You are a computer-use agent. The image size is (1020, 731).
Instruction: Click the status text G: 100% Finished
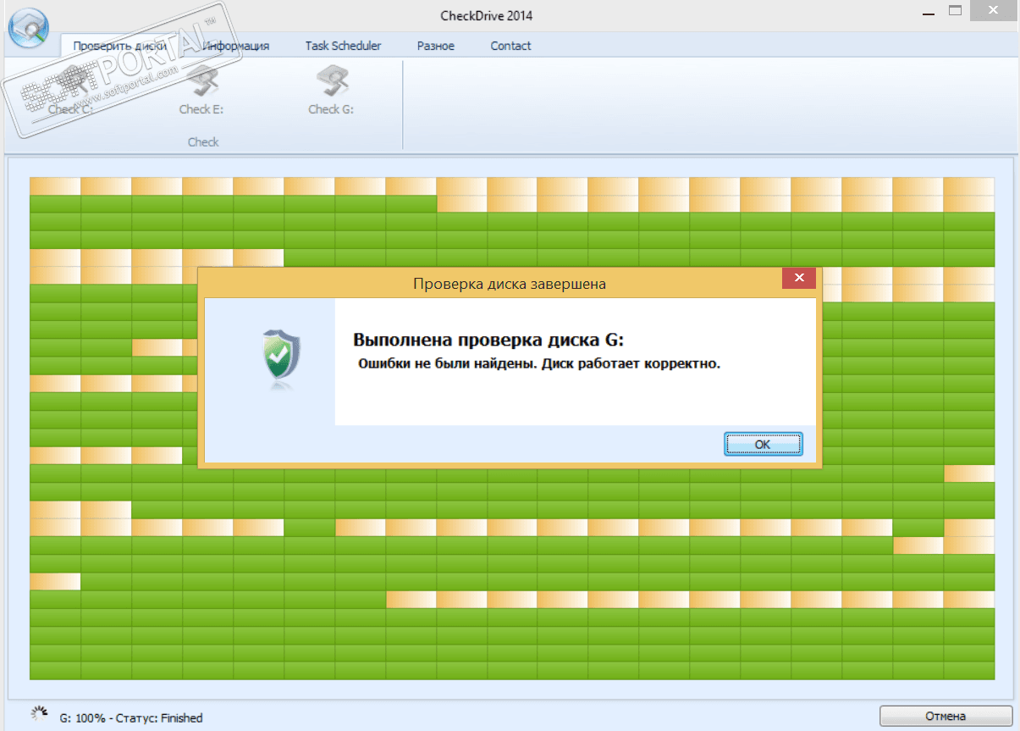[x=131, y=718]
